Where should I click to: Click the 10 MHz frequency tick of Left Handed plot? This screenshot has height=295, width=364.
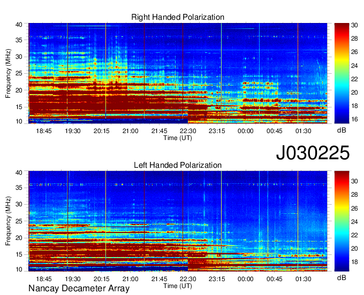pyautogui.click(x=19, y=269)
